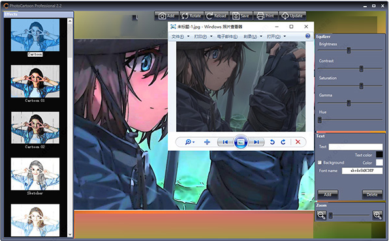Screen dimensions: 389x241
Task: Select the last pale sketch effect thumbnail
Action: point(35,220)
